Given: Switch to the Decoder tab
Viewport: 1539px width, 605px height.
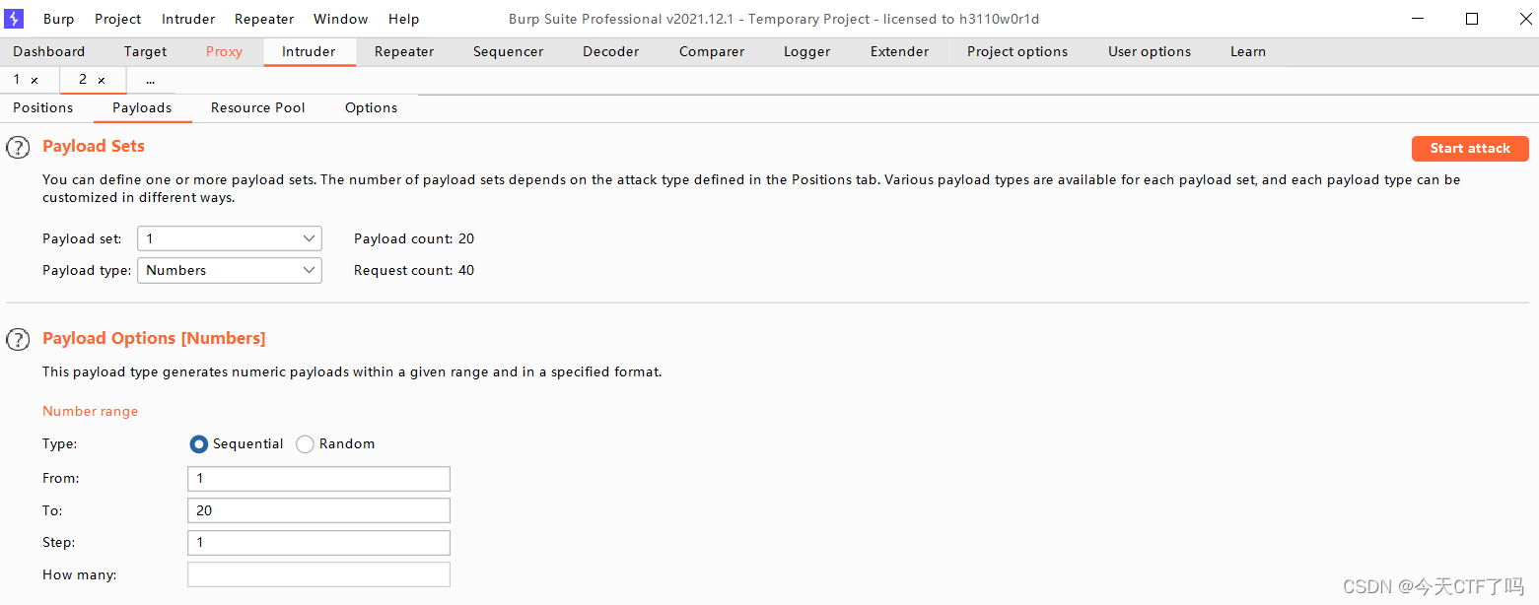Looking at the screenshot, I should pyautogui.click(x=611, y=52).
